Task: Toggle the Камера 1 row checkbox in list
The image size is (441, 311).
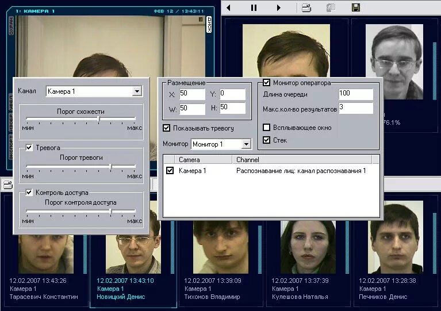Action: [x=170, y=170]
